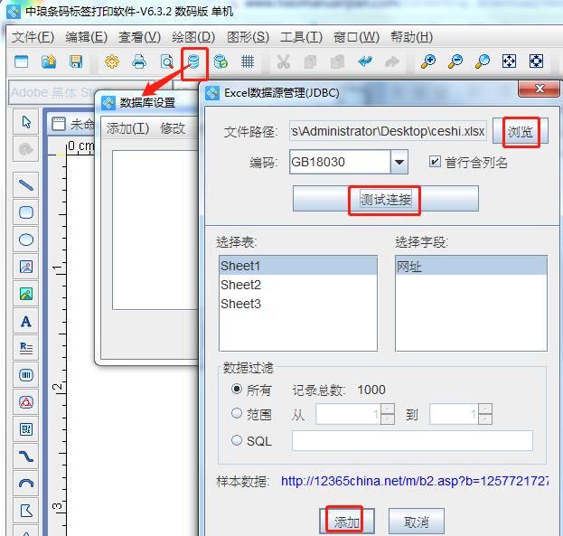Viewport: 563px width, 536px height.
Task: Select the 范围 radio button
Action: tap(237, 413)
